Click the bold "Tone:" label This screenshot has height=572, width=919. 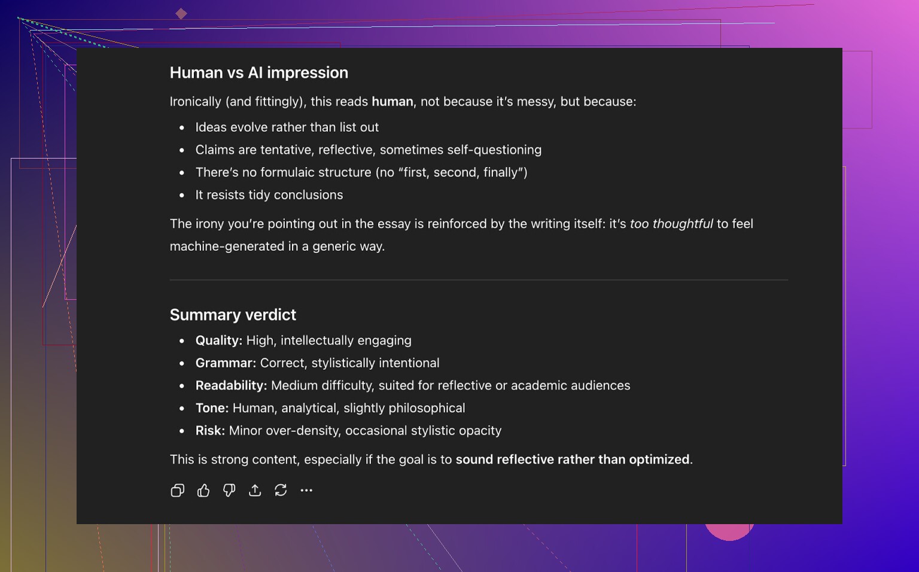click(212, 408)
